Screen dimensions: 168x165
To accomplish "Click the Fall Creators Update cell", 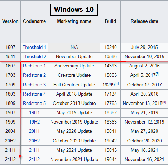I will click(74, 85).
